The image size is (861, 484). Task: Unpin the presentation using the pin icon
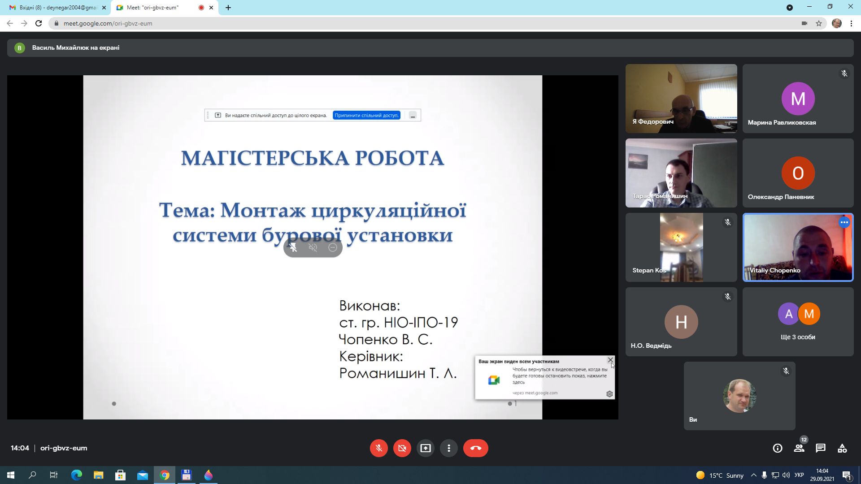pyautogui.click(x=293, y=247)
